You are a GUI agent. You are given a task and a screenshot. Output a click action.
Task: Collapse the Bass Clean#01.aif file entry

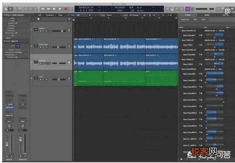click(180, 31)
